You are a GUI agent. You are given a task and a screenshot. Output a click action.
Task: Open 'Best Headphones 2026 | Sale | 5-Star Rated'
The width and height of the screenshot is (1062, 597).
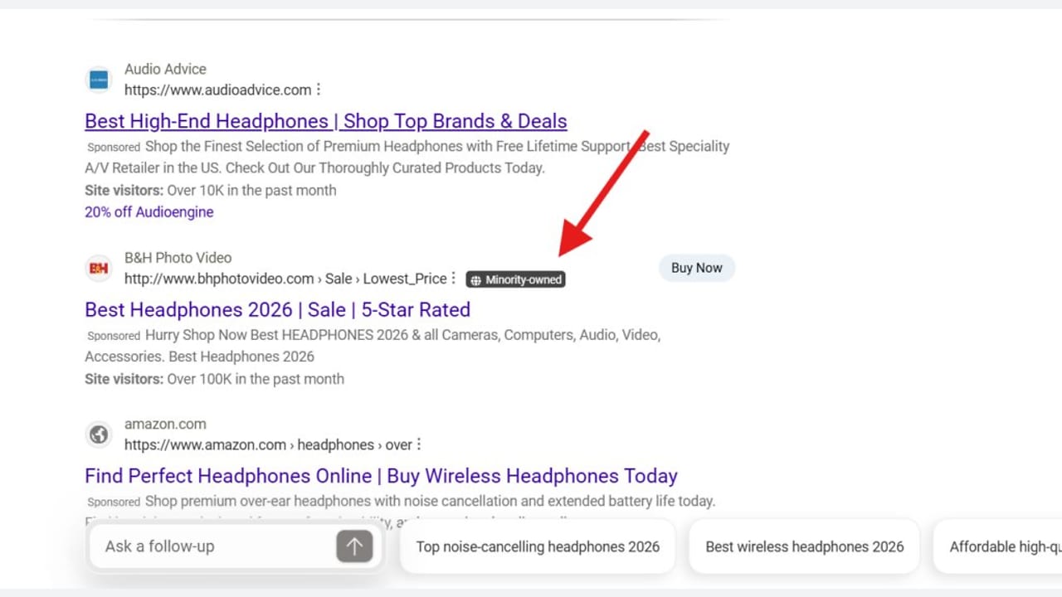tap(277, 310)
